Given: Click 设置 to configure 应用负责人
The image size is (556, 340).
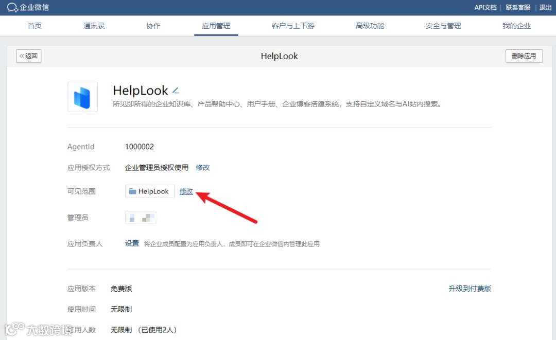Looking at the screenshot, I should pyautogui.click(x=132, y=243).
